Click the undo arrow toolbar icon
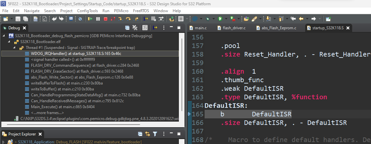371x144 pixels. (54, 19)
